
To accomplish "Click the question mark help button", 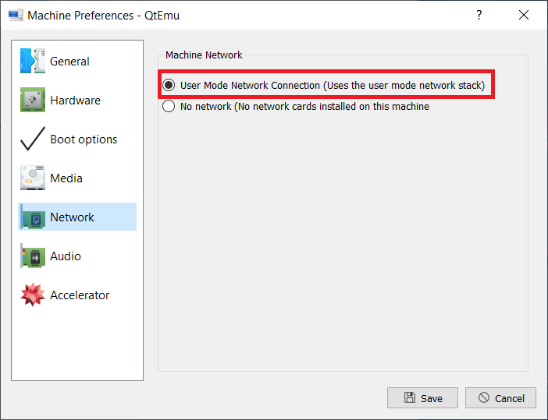I will coord(478,16).
